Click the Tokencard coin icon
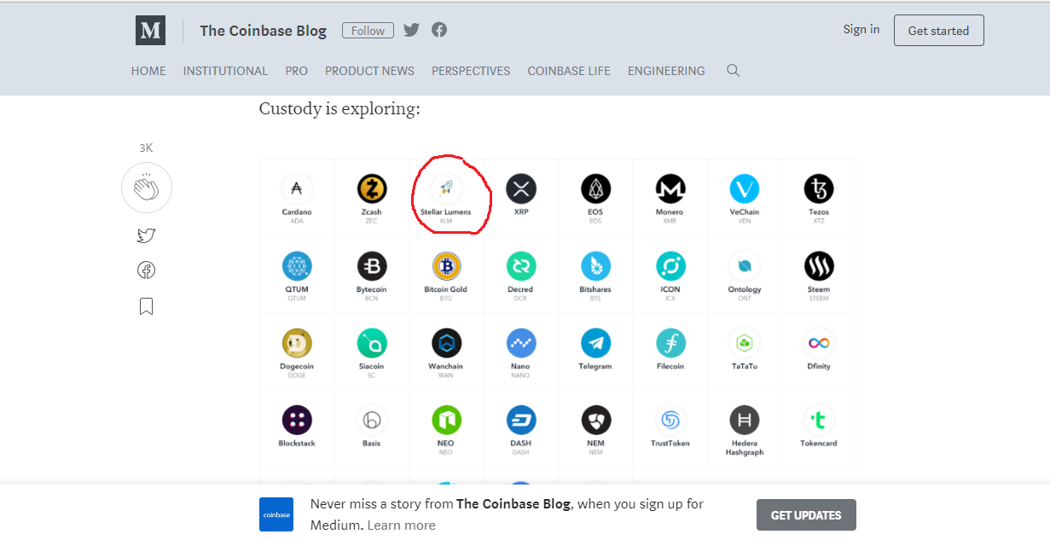 point(819,420)
